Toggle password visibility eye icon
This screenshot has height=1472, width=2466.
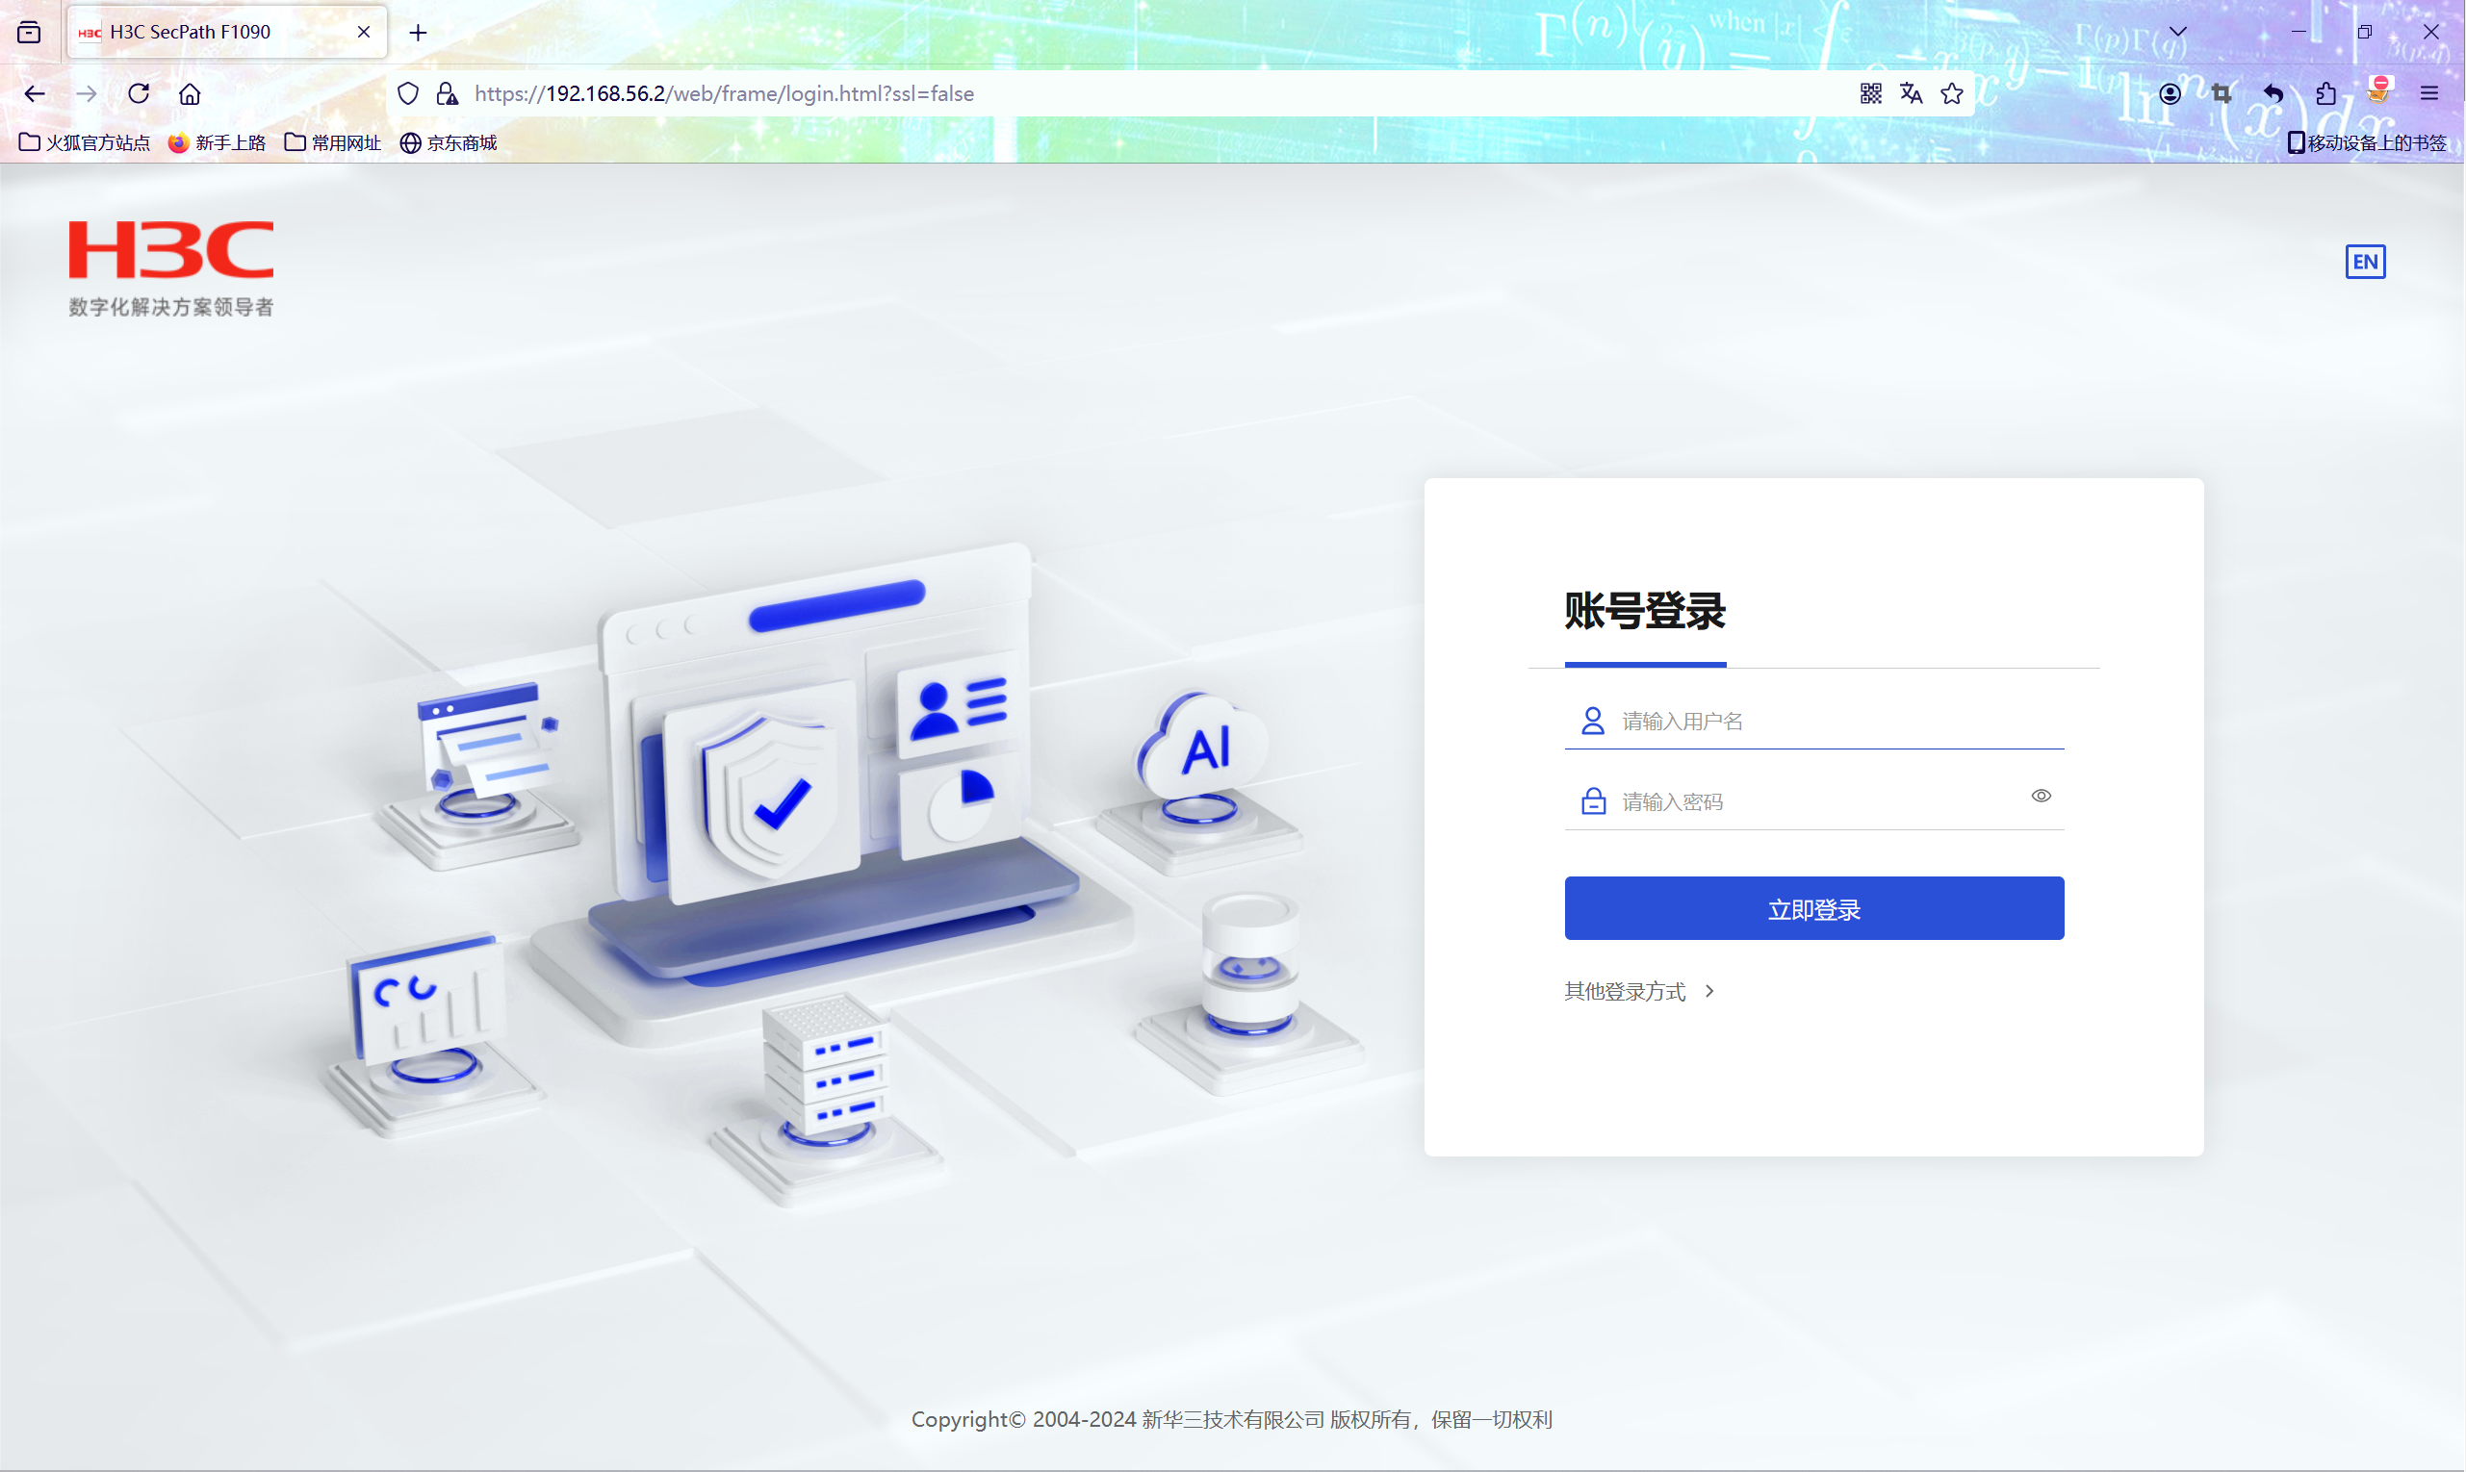pos(2041,796)
